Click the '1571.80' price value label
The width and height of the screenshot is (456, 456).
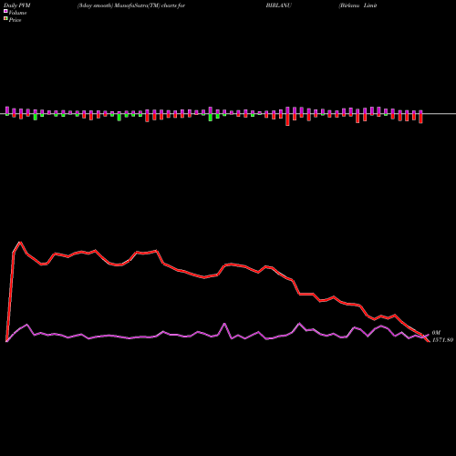442,340
